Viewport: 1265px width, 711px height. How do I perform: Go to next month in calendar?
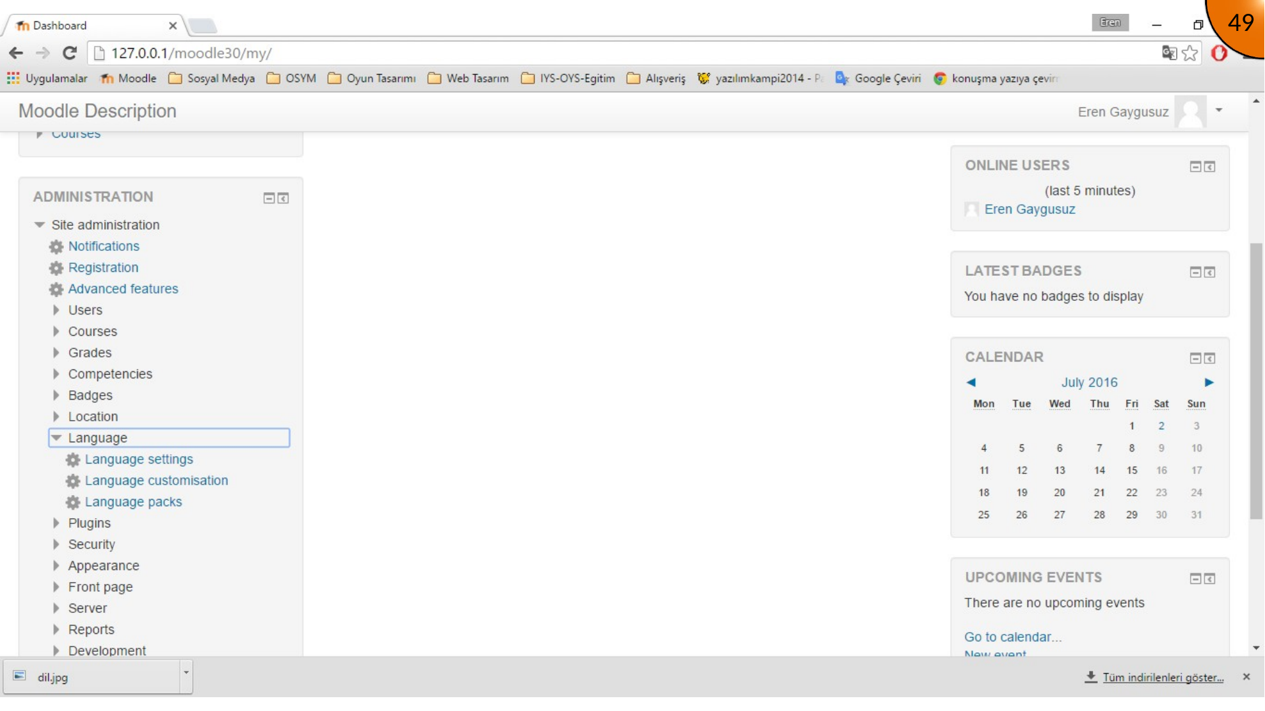click(1209, 382)
